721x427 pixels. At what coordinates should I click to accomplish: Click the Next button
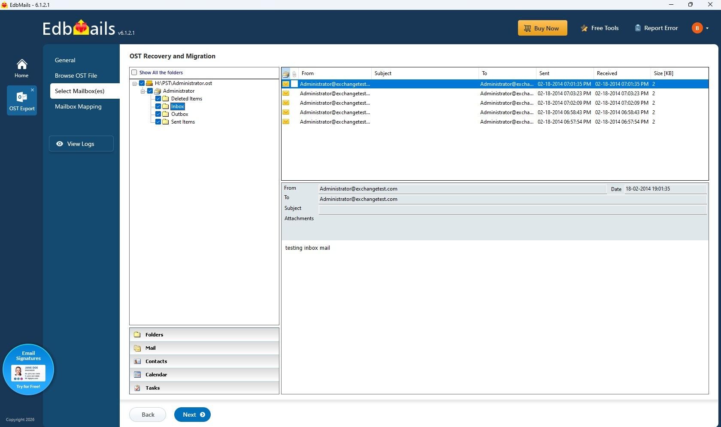[192, 415]
